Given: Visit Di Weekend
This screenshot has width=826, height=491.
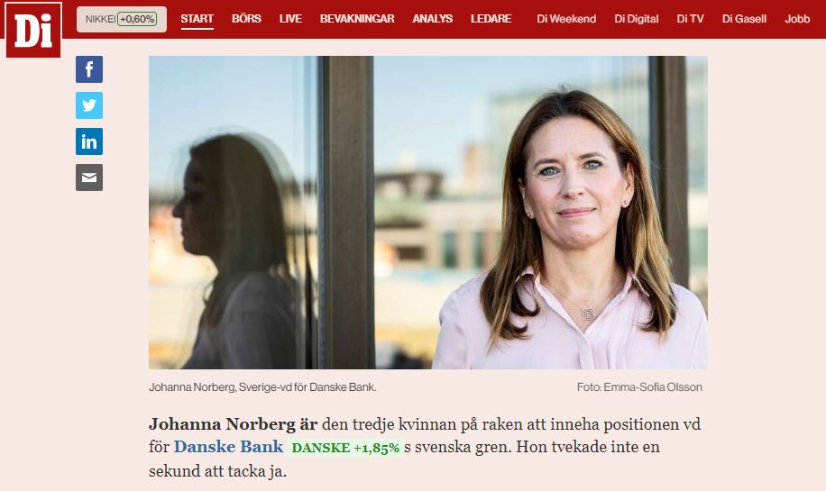Looking at the screenshot, I should coord(566,19).
